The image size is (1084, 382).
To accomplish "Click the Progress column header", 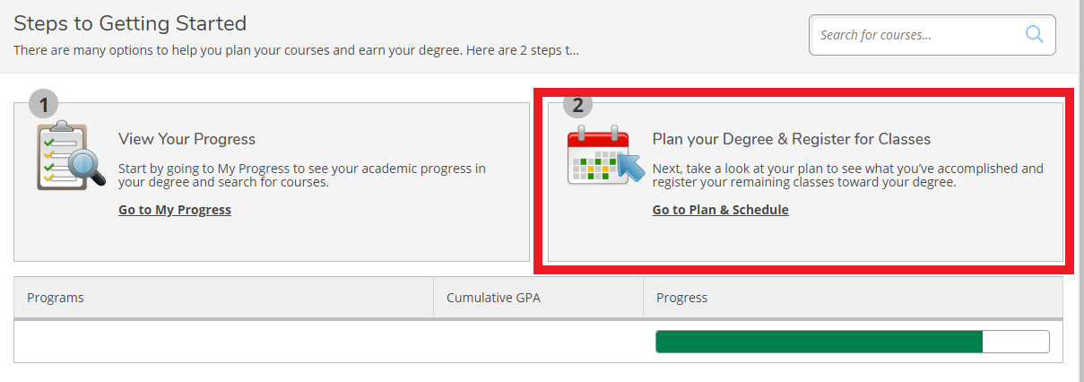I will 853,298.
